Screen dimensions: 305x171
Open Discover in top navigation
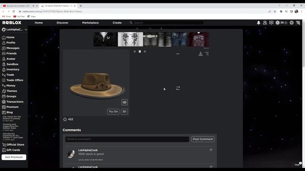[62, 23]
